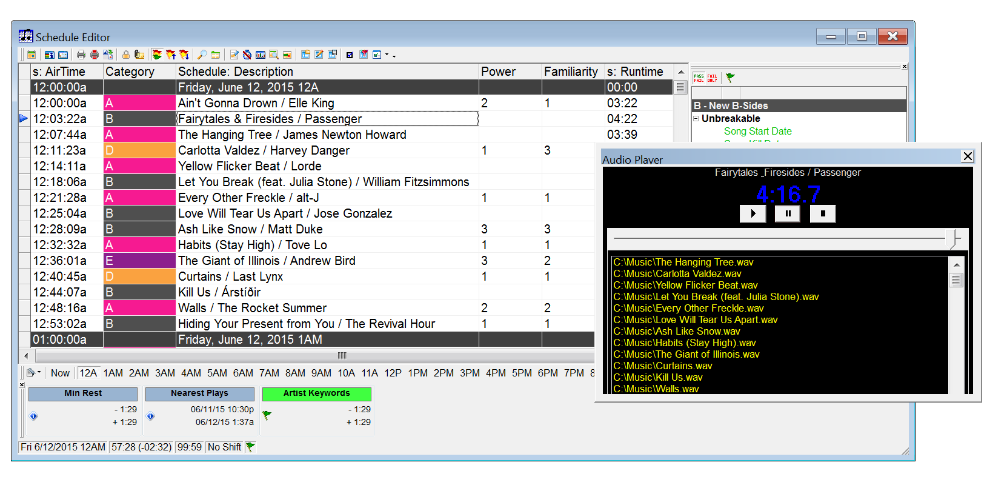Select Carlotta Valdez.wav in the playlist
This screenshot has width=1007, height=485.
pyautogui.click(x=677, y=274)
